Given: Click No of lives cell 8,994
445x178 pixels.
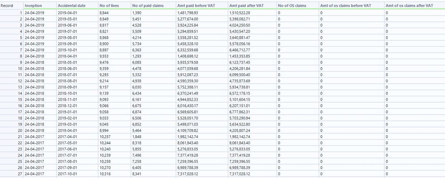Looking at the screenshot, I should 104,131.
